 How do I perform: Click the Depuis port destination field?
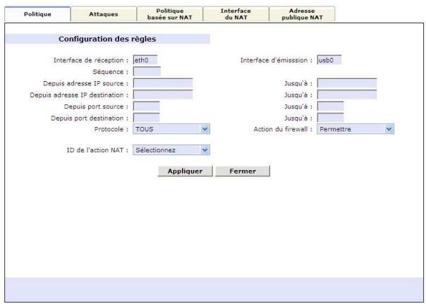click(146, 117)
